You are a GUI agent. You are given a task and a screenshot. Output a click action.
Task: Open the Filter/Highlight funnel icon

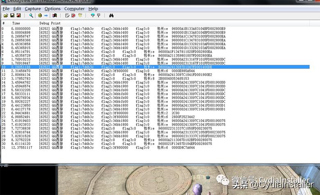tap(93, 16)
